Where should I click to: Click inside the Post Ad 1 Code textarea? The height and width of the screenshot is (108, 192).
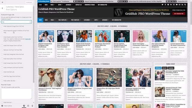pos(16,94)
